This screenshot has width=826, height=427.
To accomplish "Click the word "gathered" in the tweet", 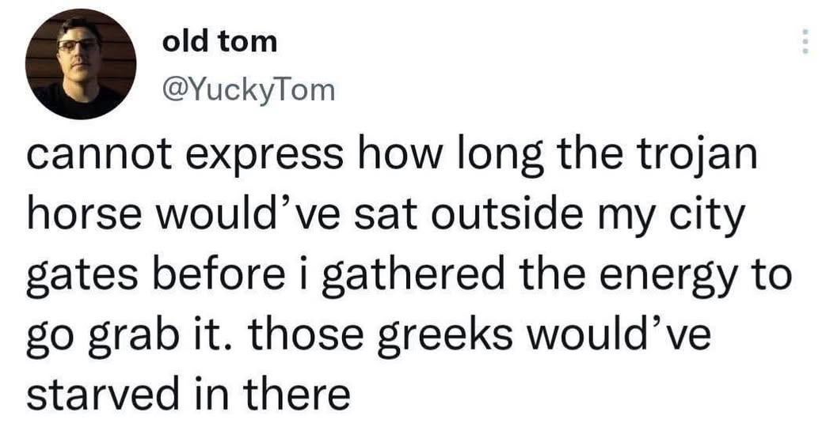I will pyautogui.click(x=409, y=274).
